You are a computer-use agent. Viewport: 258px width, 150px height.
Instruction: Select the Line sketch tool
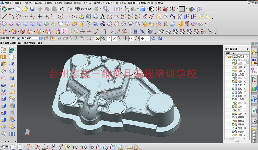(4, 17)
